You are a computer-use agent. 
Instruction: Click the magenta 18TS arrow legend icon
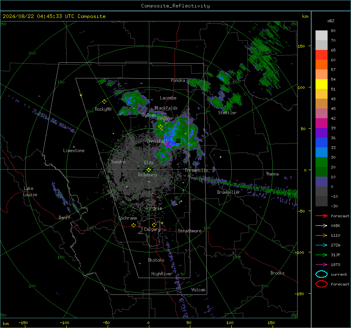click(x=321, y=265)
